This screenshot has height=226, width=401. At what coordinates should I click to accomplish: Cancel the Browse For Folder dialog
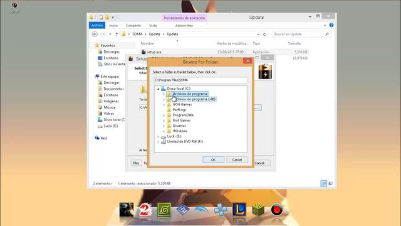[x=237, y=159]
